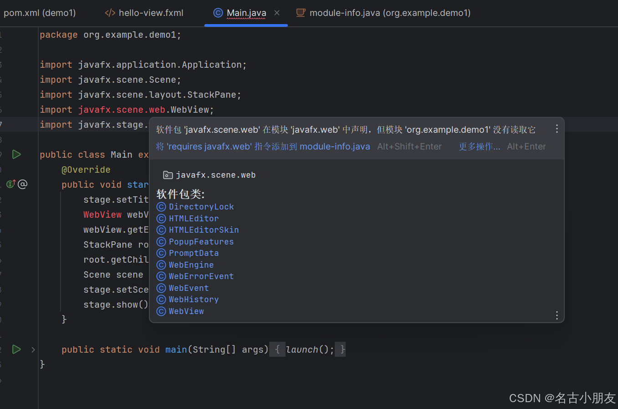Click 'import javafx.scene.layout.StackPane;' line

click(140, 95)
